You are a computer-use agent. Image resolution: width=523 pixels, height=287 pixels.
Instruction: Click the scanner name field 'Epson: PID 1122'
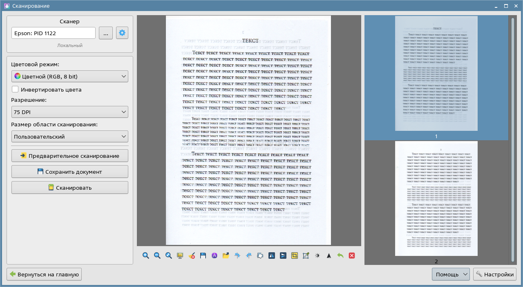click(x=54, y=33)
